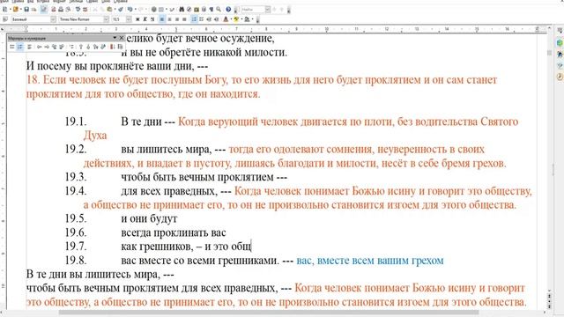Open the Help question mark icon
Viewport: 564px width, 317px height.
228,10
